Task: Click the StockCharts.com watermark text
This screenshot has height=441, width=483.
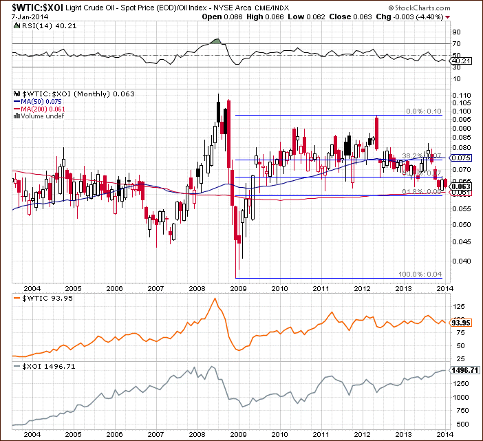Action: pyautogui.click(x=420, y=8)
